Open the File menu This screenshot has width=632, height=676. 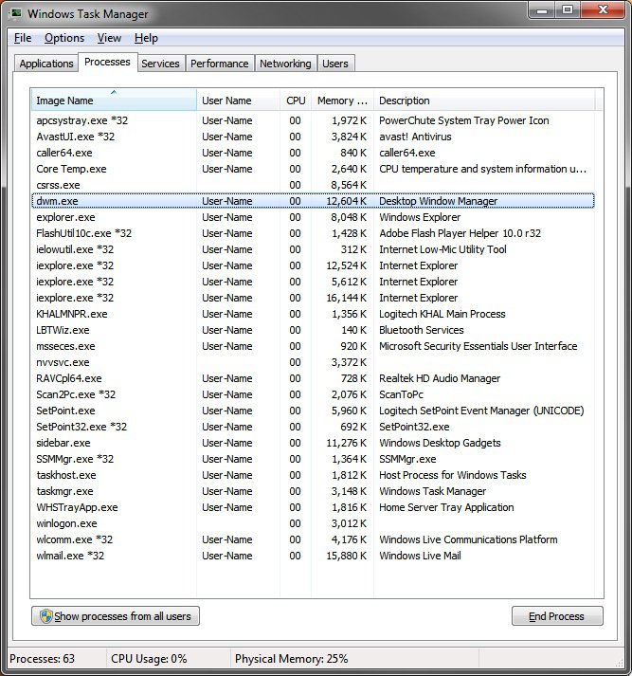(x=23, y=38)
